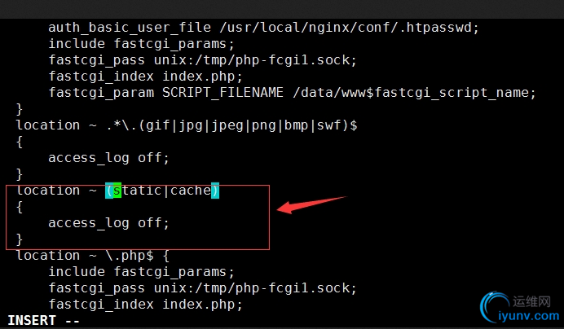Screen dimensions: 564x329
Task: Click the closing brace inside the red box
Action: tap(20, 239)
